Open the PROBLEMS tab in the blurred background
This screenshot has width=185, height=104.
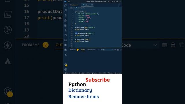click(x=31, y=45)
